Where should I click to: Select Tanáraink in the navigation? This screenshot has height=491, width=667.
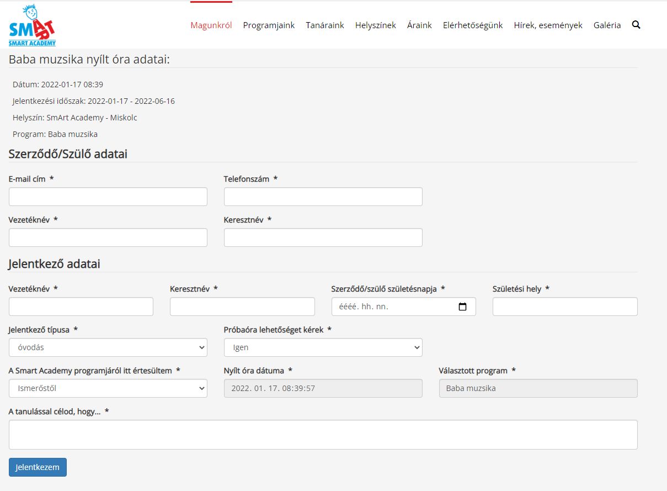click(x=325, y=25)
